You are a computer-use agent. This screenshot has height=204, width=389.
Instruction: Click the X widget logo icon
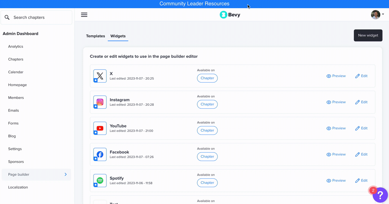pyautogui.click(x=100, y=76)
